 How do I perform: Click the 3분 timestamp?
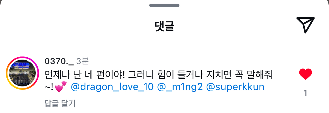pyautogui.click(x=83, y=61)
